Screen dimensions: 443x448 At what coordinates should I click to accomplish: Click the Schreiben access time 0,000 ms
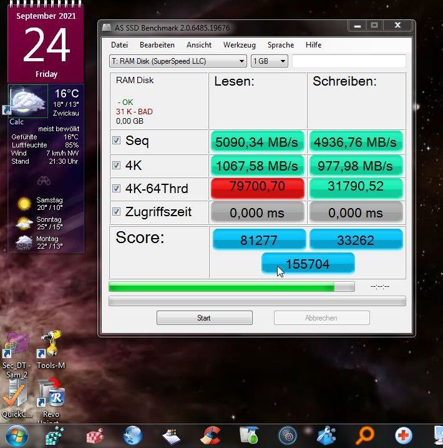point(356,212)
